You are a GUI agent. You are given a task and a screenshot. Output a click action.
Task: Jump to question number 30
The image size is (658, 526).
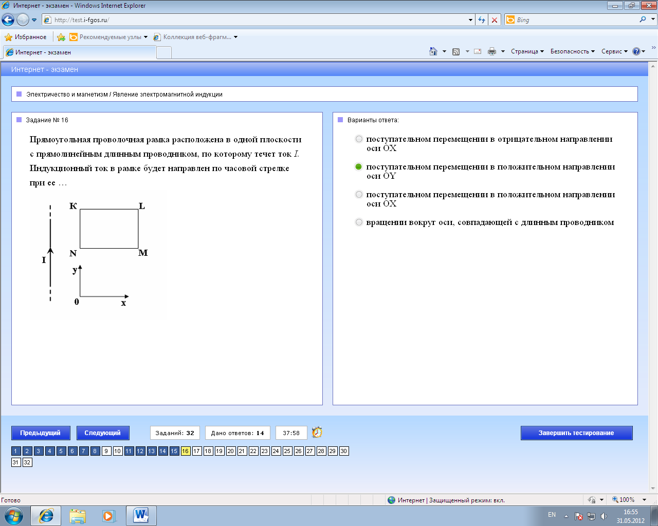(344, 451)
